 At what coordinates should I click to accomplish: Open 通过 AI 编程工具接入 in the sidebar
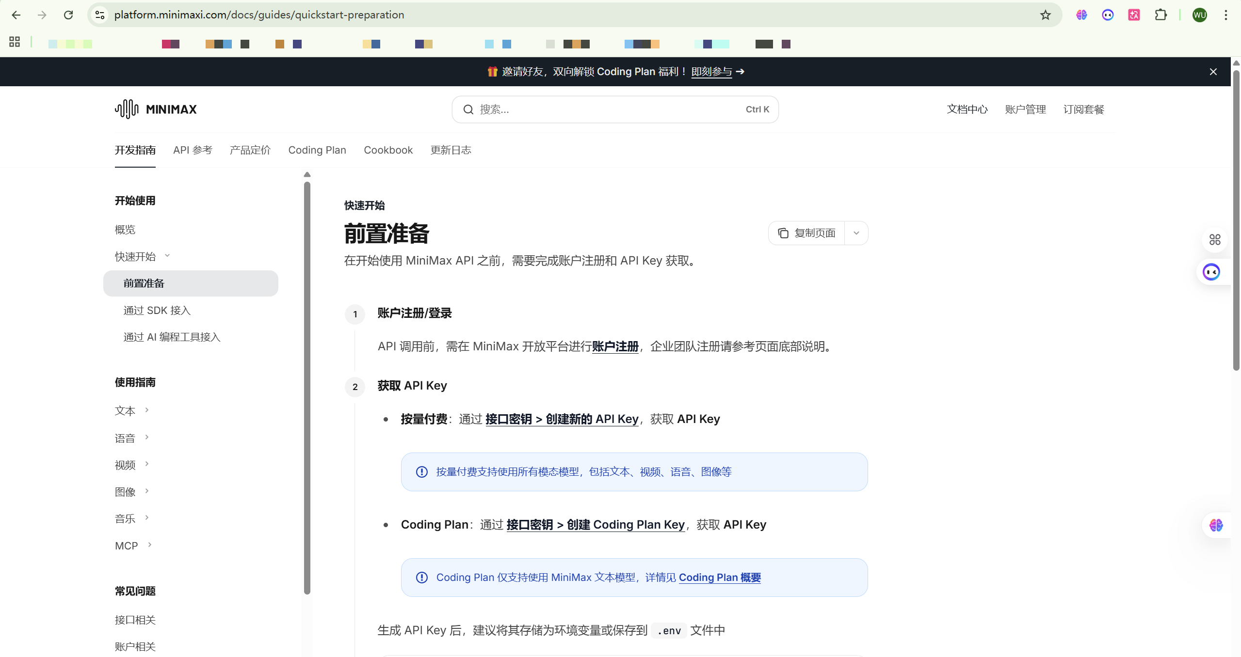click(x=172, y=337)
